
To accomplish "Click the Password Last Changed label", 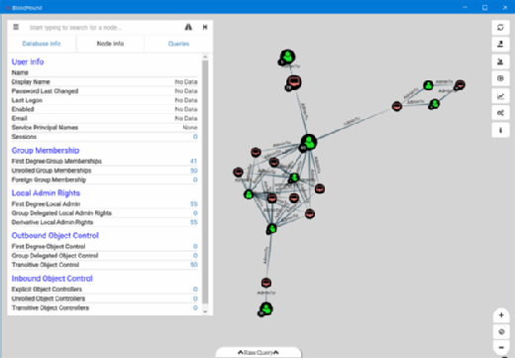I will (45, 91).
